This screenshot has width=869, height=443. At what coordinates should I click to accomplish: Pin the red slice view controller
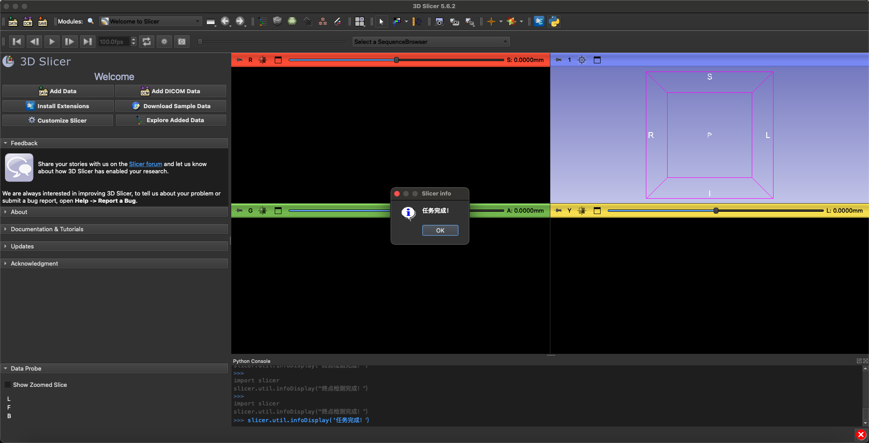(240, 60)
